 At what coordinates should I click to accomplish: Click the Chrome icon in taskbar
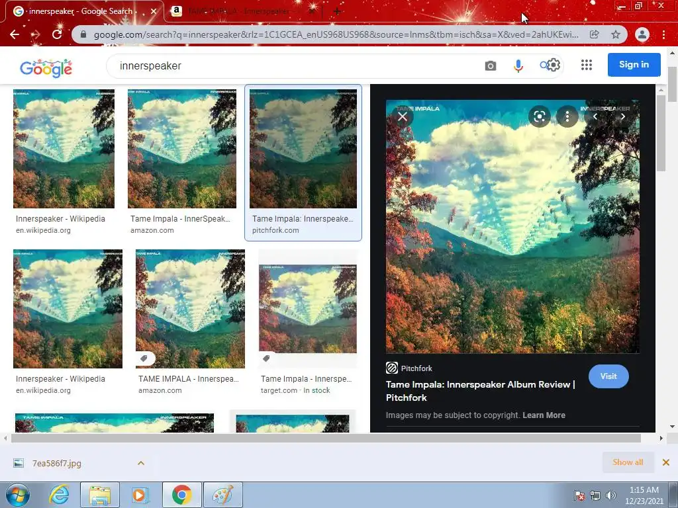click(x=181, y=495)
